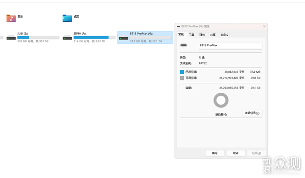Click the '37.0 MB' used space value
305x178 pixels.
point(255,72)
